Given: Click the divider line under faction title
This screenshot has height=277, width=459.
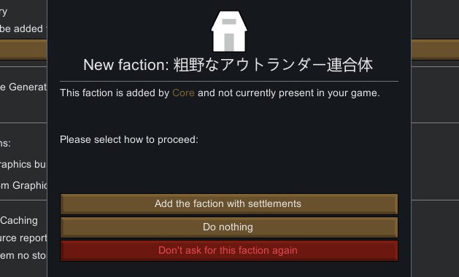Looking at the screenshot, I should (229, 81).
